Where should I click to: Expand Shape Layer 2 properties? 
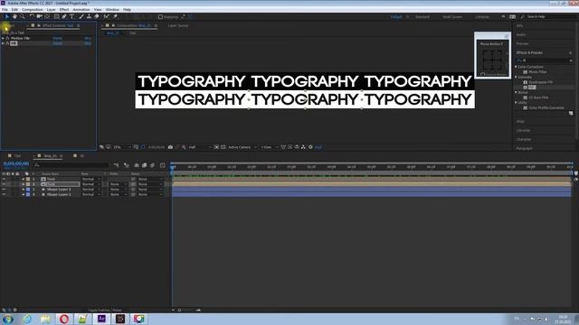(x=24, y=189)
